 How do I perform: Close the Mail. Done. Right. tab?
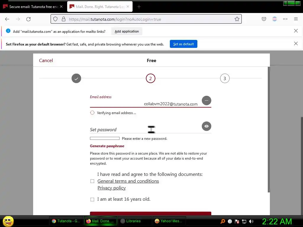[128, 7]
